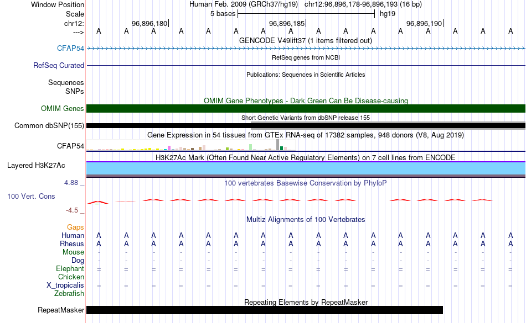Click the GENCODE V49lift37 track title
This screenshot has height=323, width=526.
tap(306, 40)
